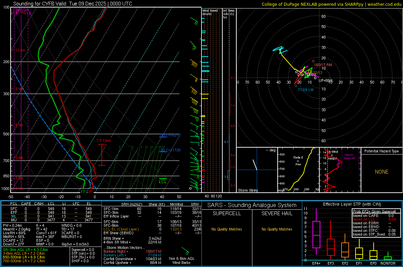
Task: Click the 500 pressure level label
Action: pos(6,134)
